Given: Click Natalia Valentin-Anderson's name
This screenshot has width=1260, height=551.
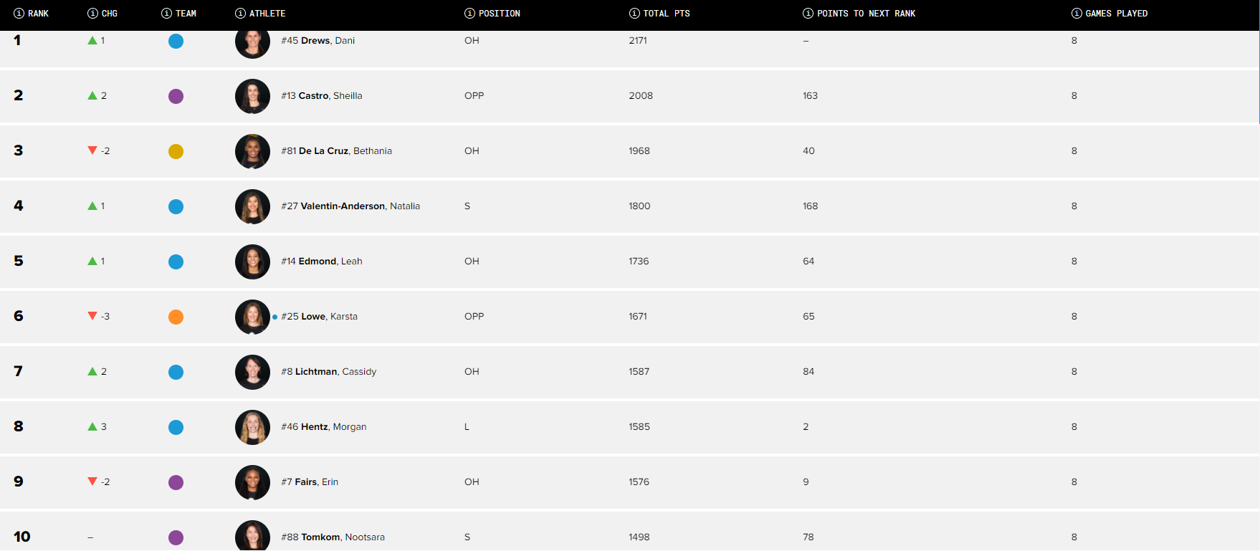Looking at the screenshot, I should coord(350,206).
